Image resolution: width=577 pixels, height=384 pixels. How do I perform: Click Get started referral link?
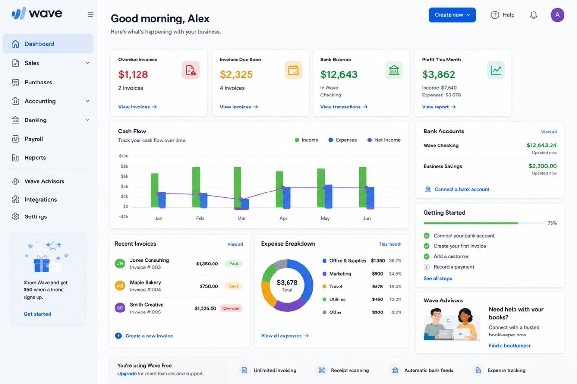point(38,314)
